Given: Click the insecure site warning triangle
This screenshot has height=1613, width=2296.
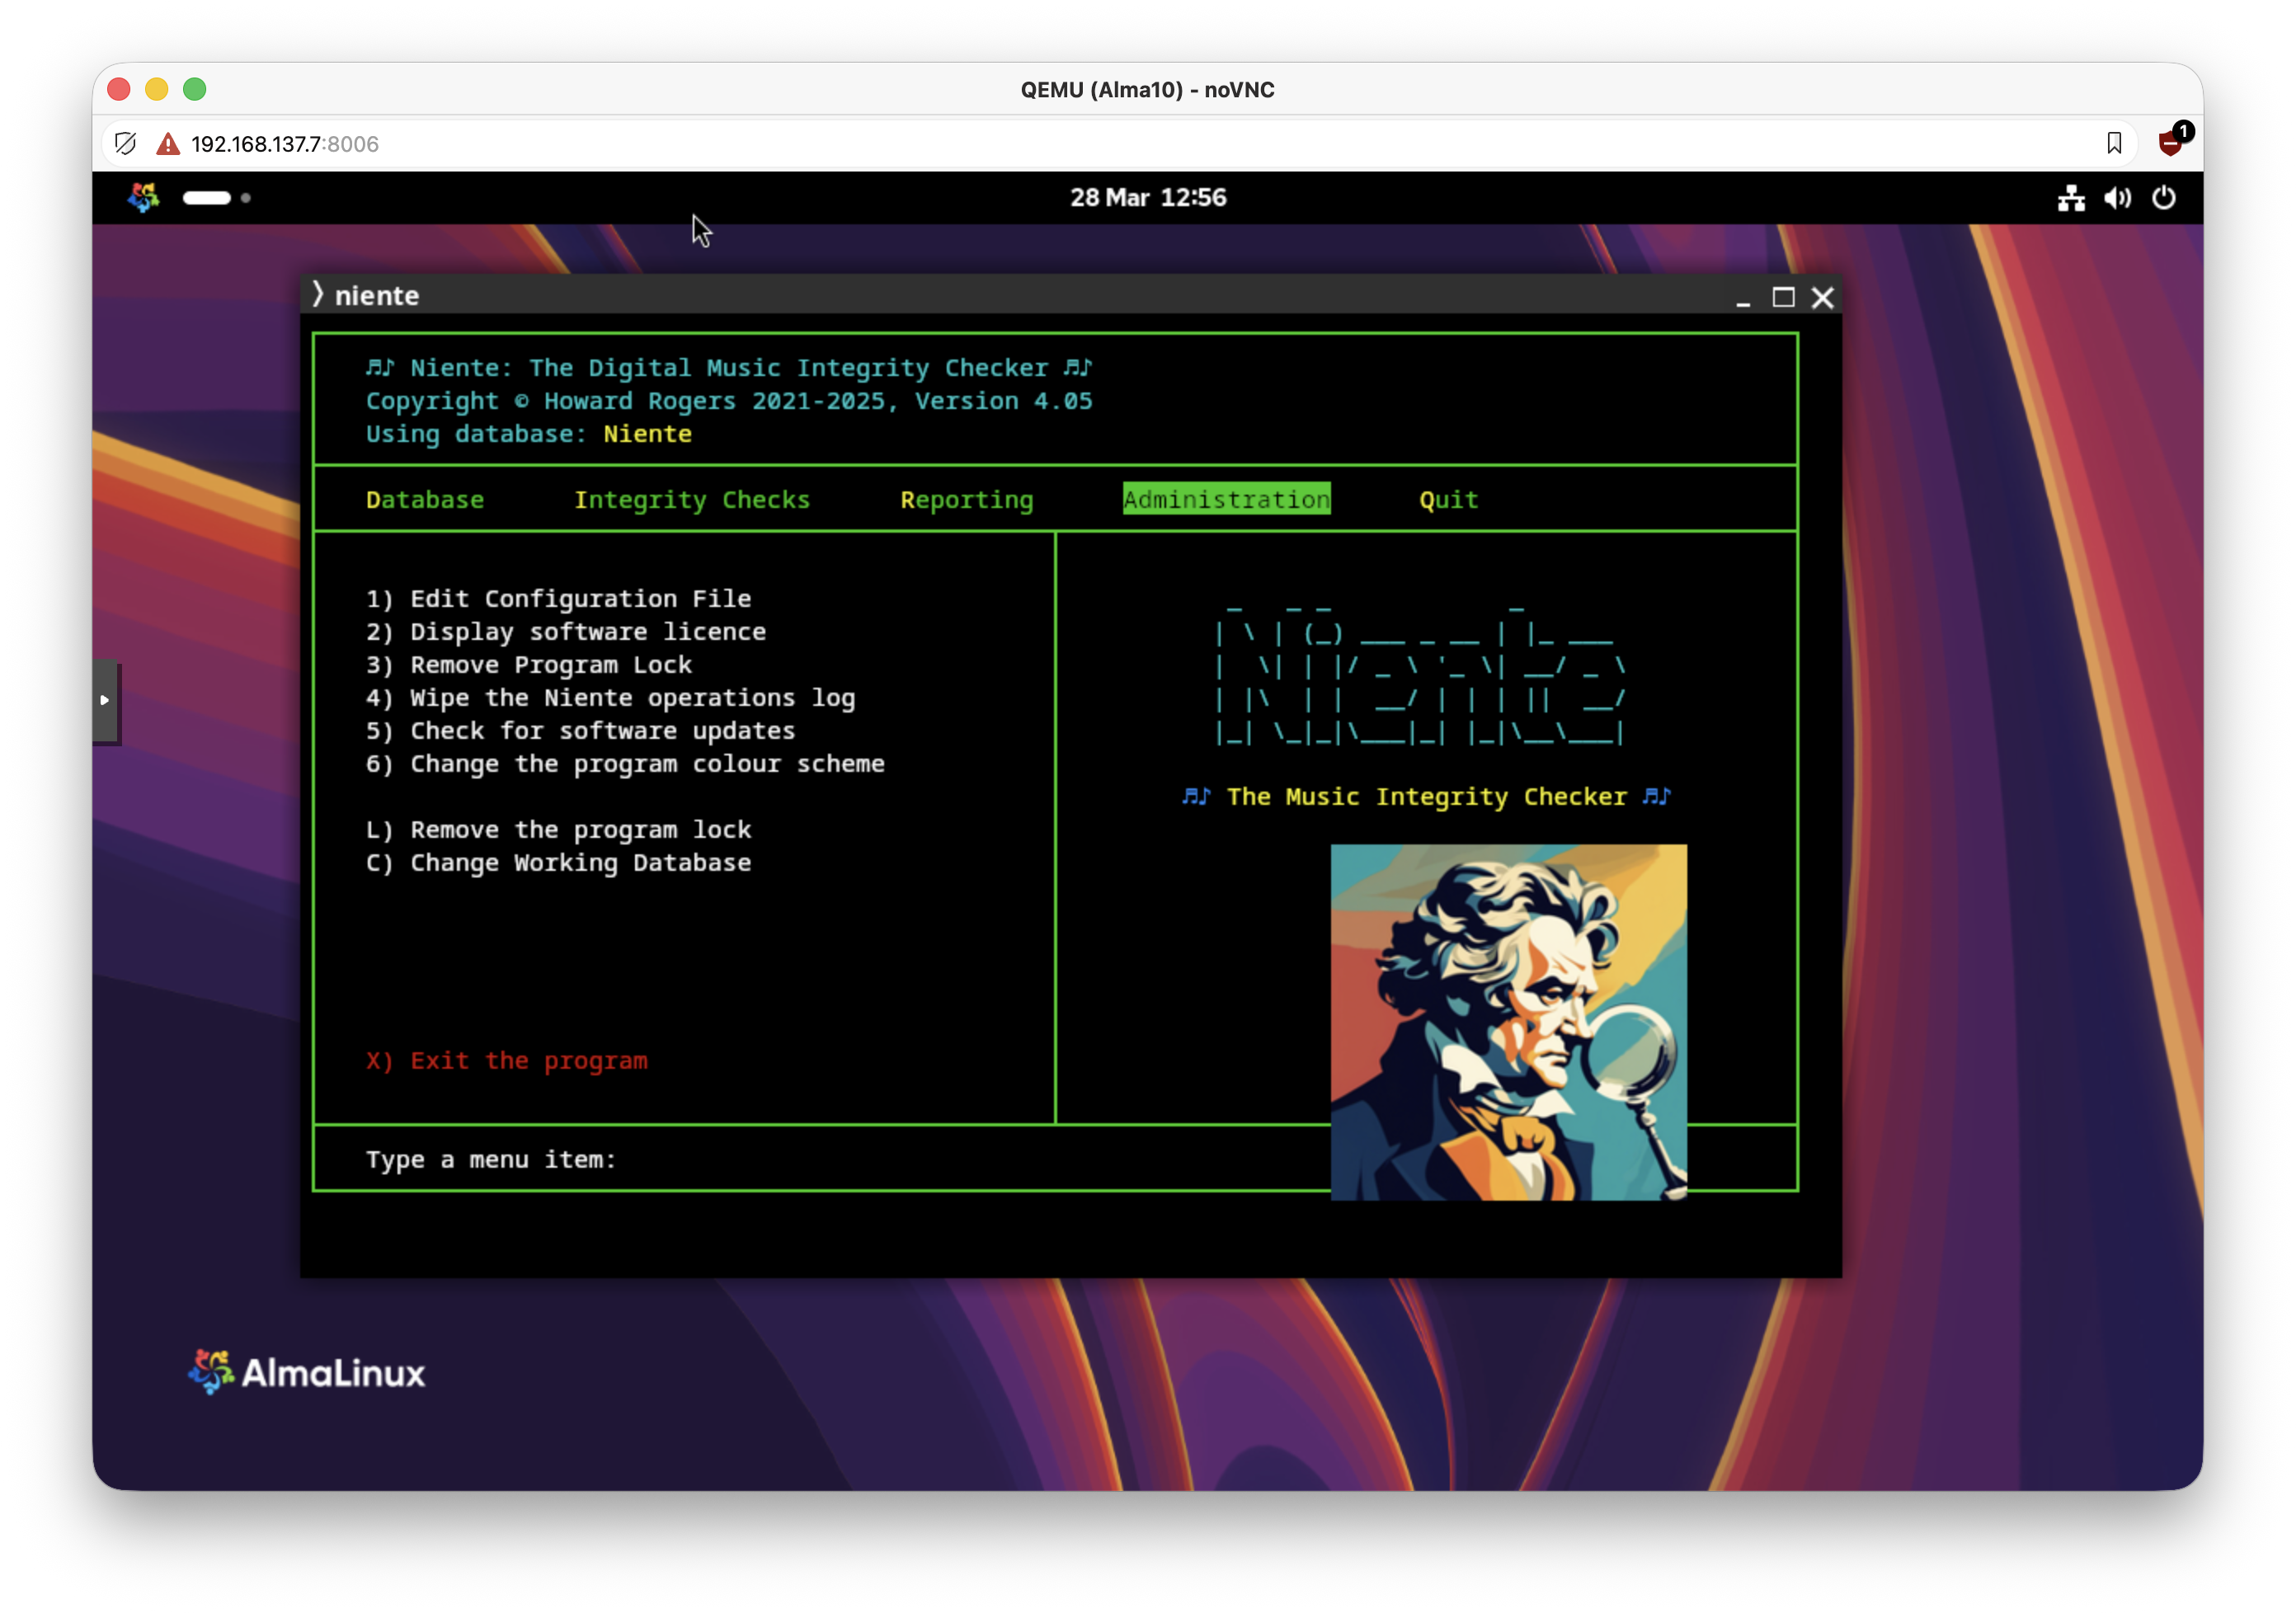Looking at the screenshot, I should (x=168, y=144).
